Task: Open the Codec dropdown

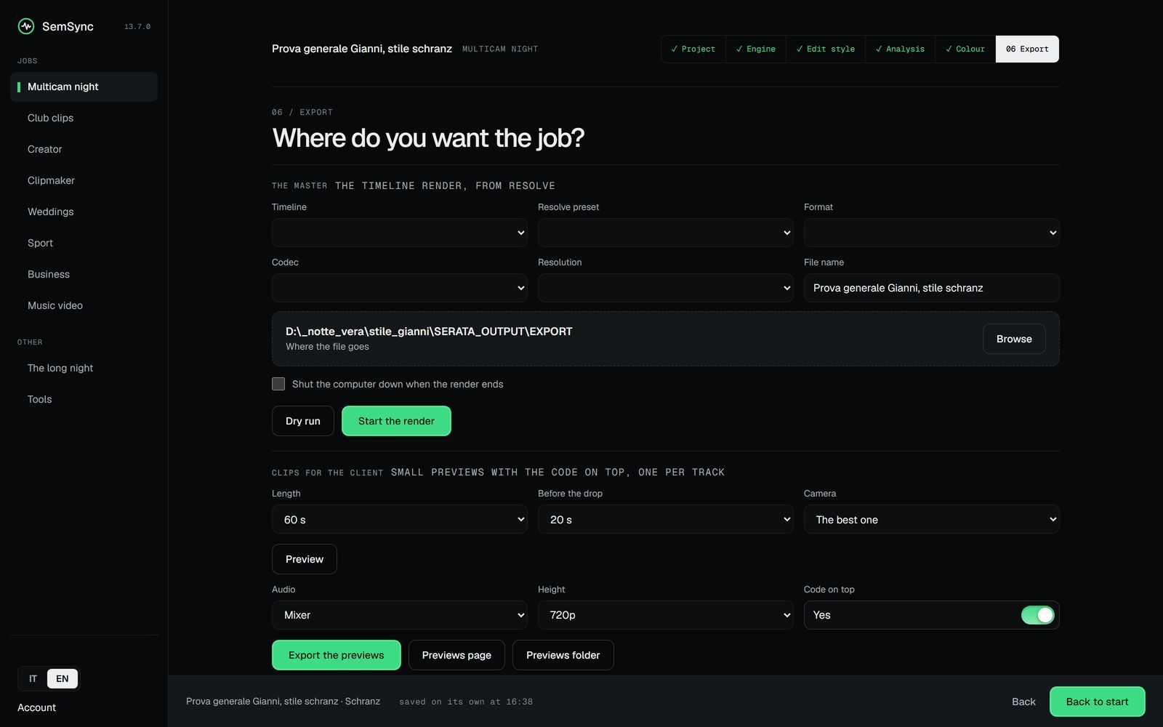Action: (x=400, y=288)
